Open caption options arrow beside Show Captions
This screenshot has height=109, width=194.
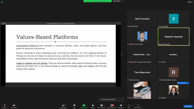click(x=105, y=105)
